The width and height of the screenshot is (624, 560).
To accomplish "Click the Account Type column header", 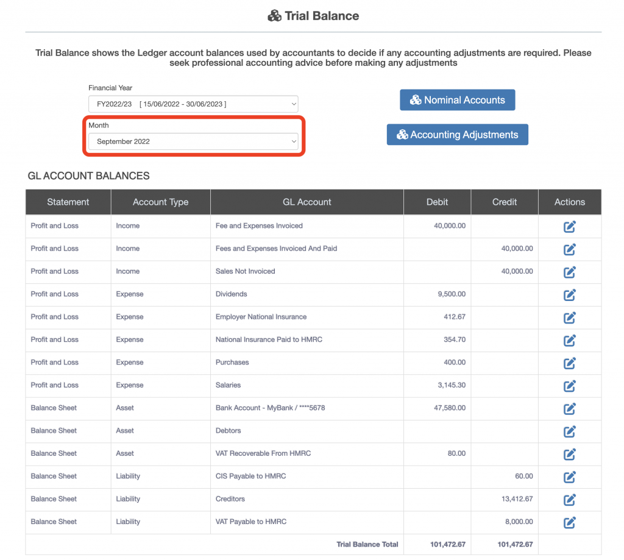I will coord(160,202).
